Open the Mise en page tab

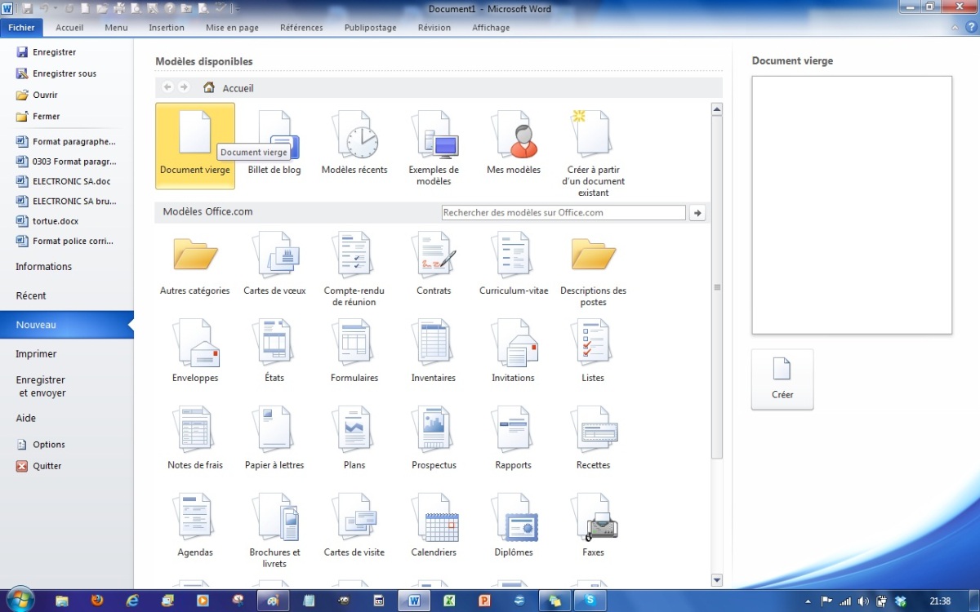(233, 27)
